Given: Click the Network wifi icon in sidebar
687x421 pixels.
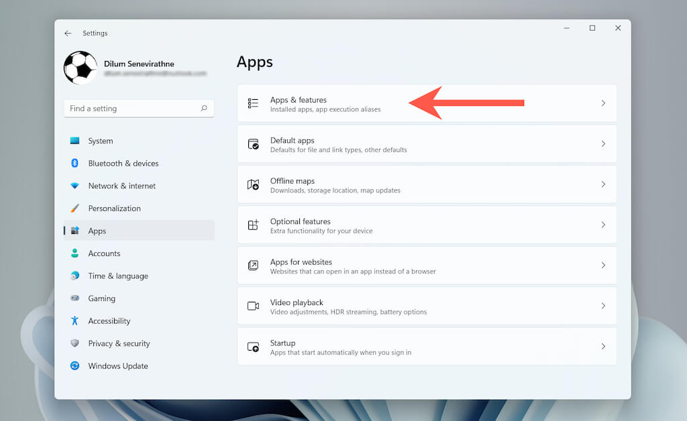Looking at the screenshot, I should click(x=75, y=186).
